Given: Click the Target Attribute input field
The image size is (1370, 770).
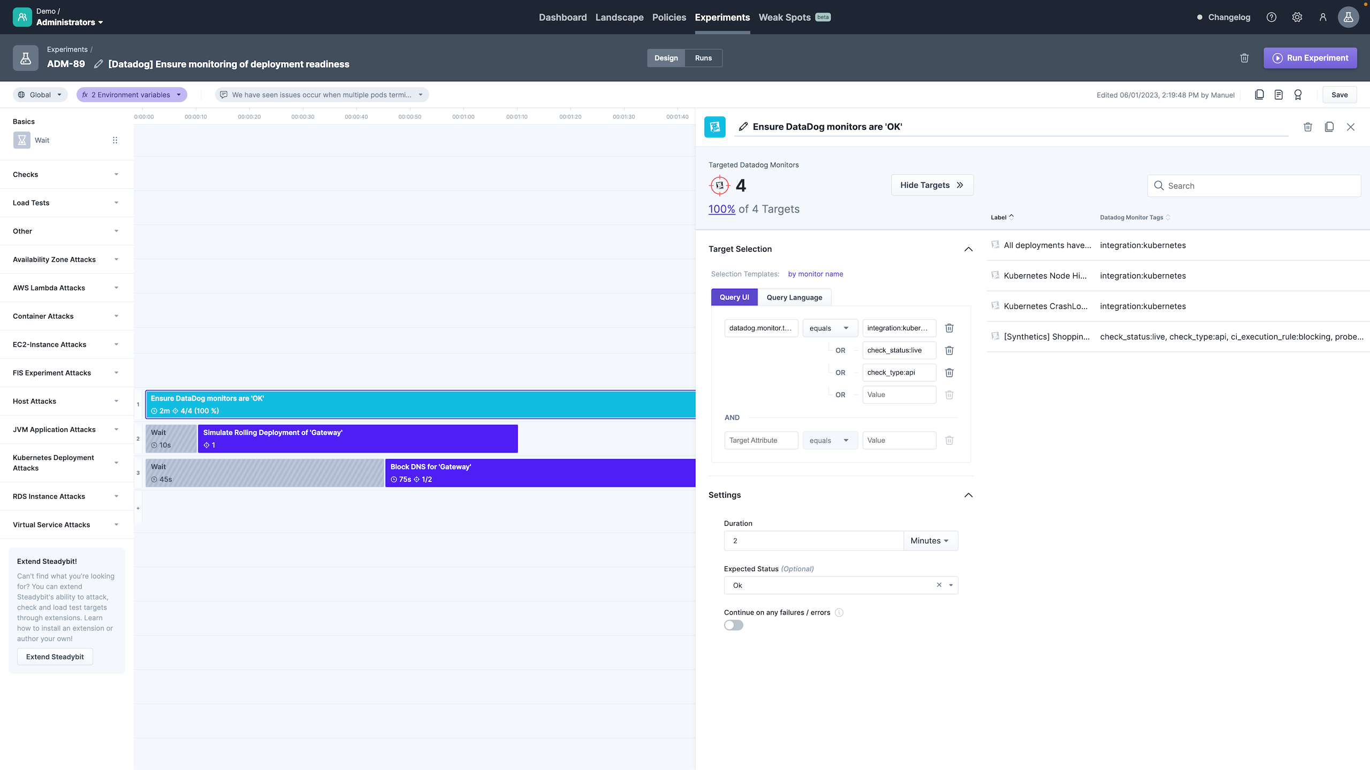Looking at the screenshot, I should pyautogui.click(x=761, y=440).
